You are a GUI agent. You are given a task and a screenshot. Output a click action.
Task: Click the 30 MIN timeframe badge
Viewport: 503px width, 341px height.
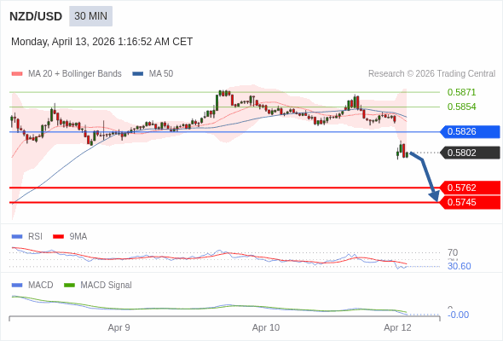[90, 16]
